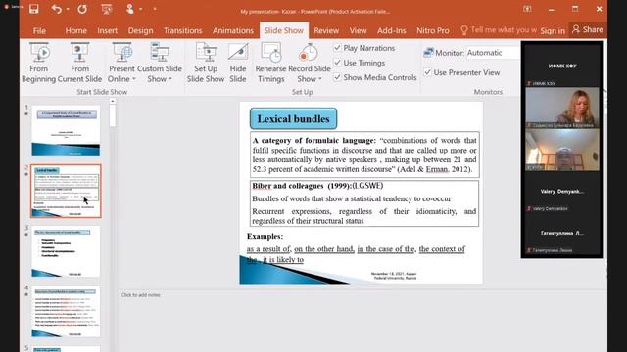This screenshot has width=627, height=352.
Task: Open the Nitro Pro tab
Action: (433, 30)
